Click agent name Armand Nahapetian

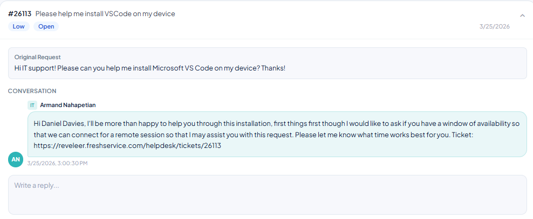68,105
